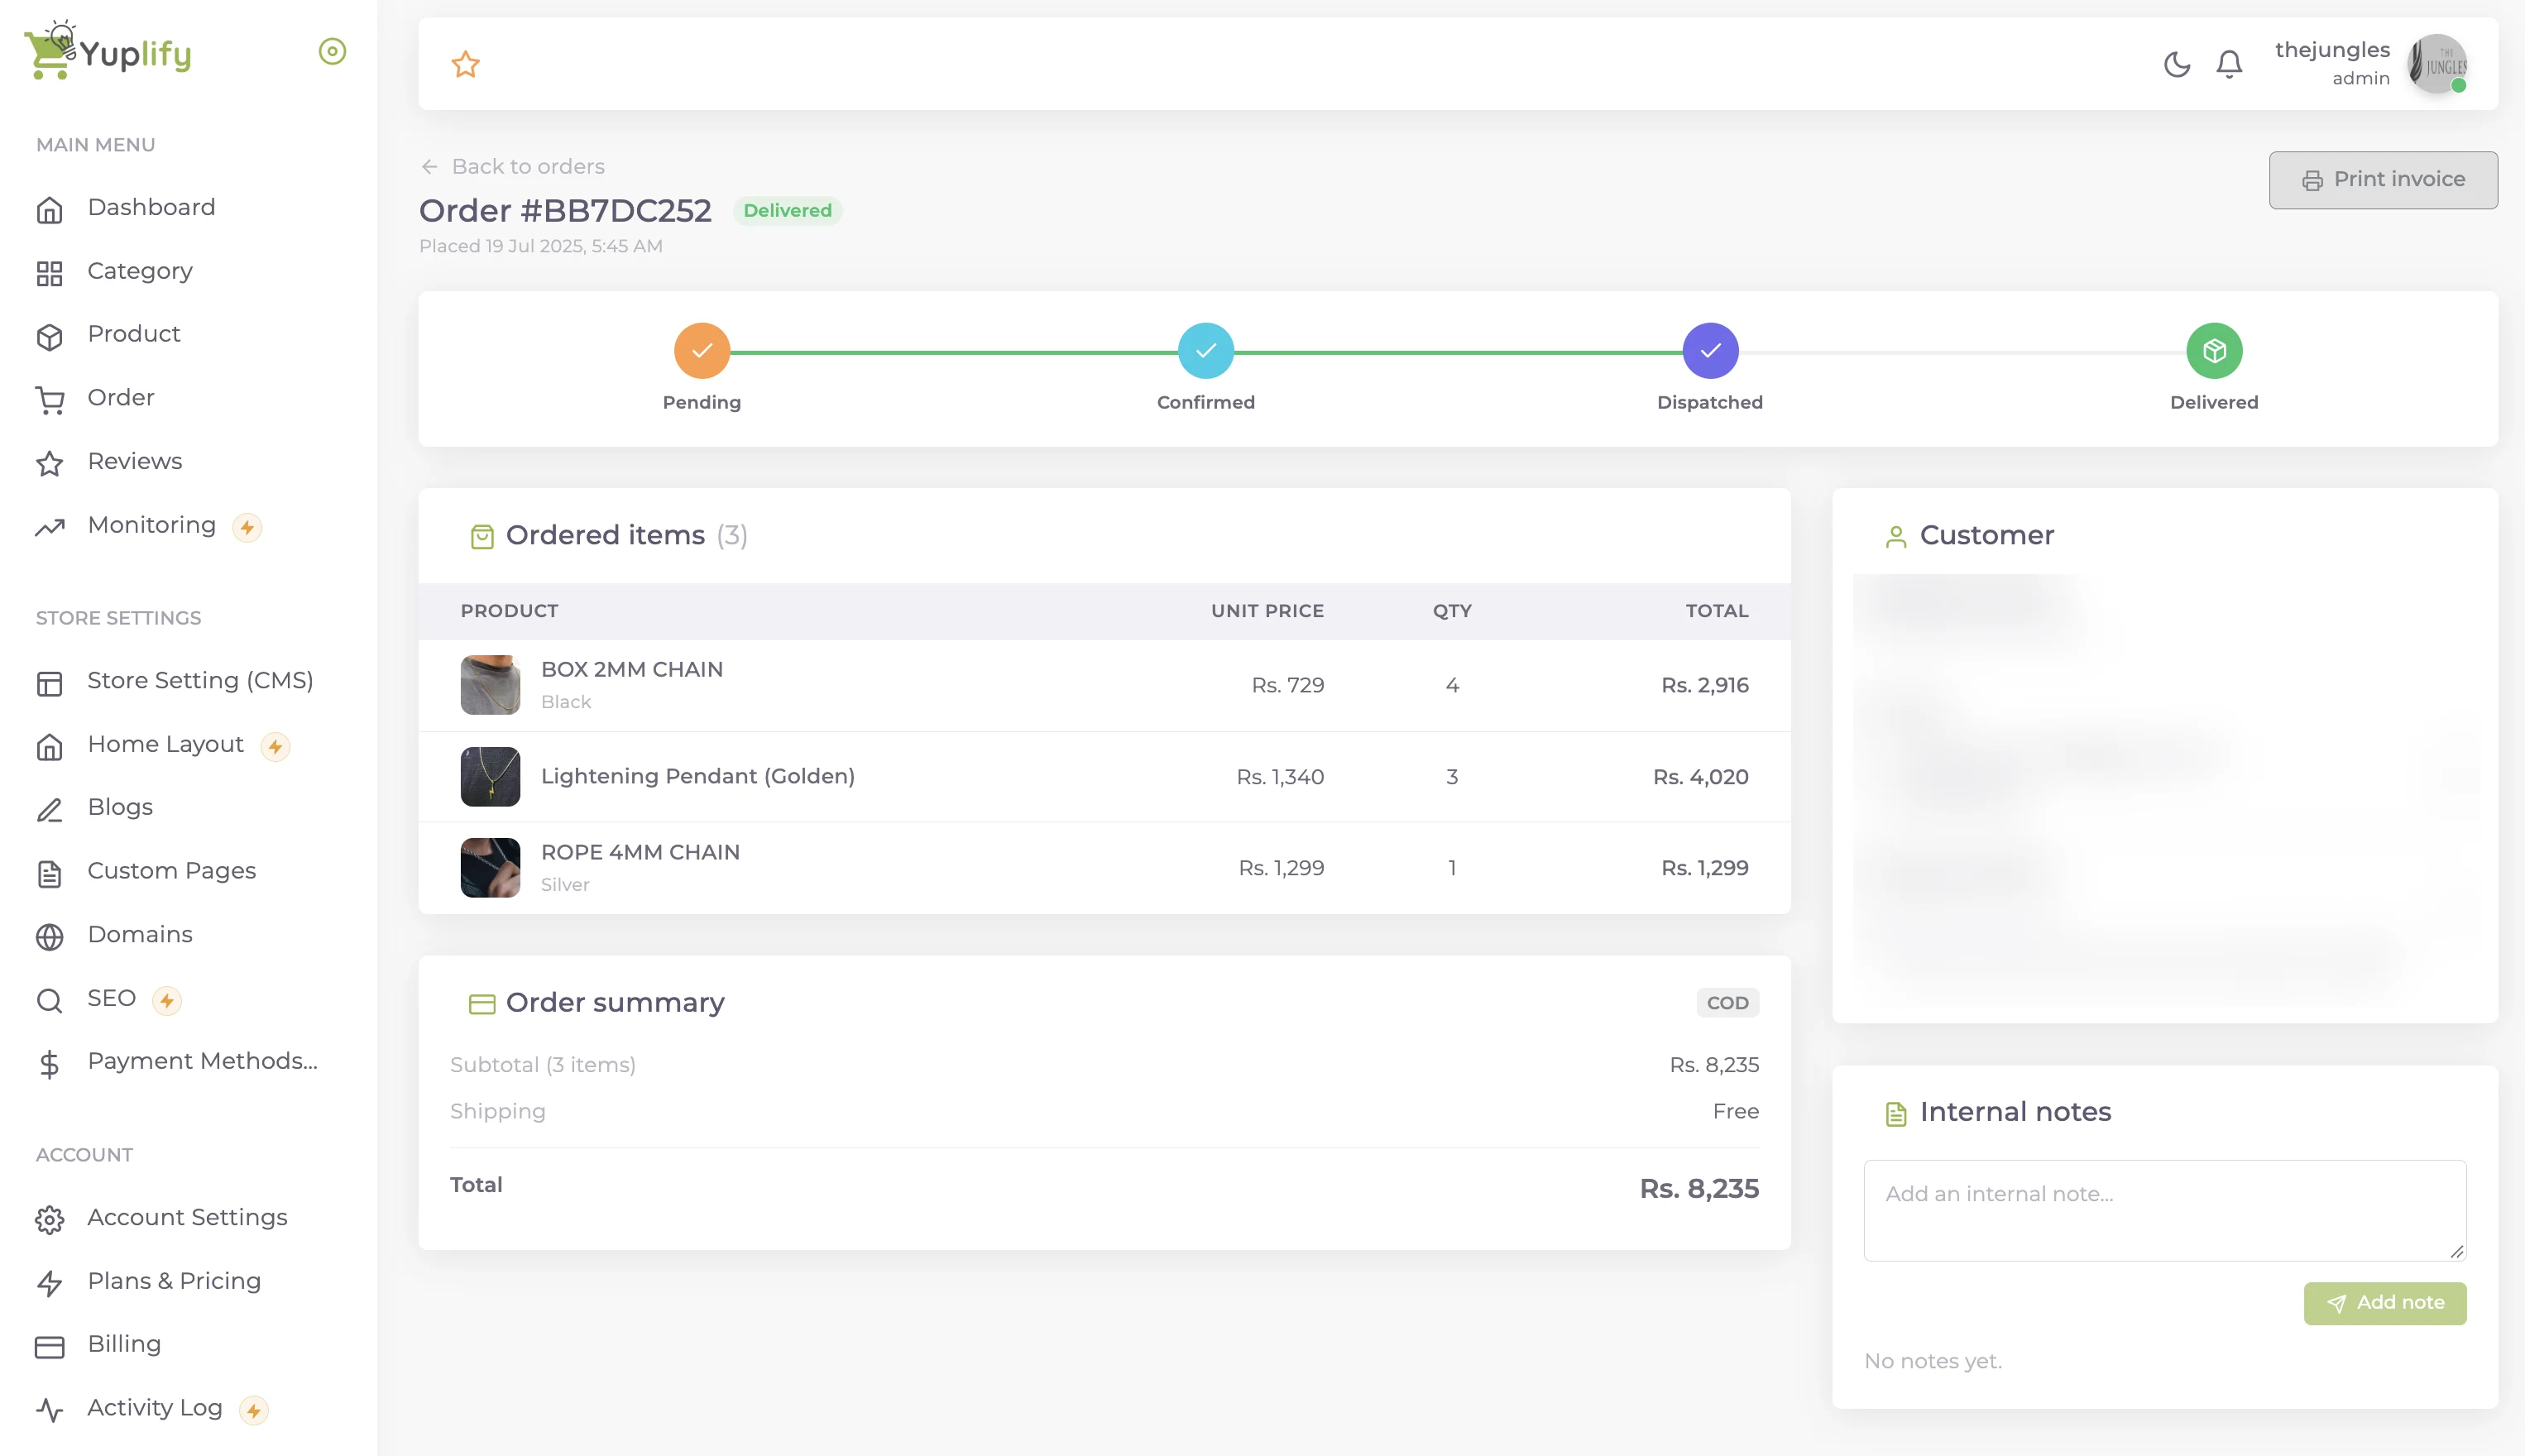Click the SEO magnifier icon

coord(50,1000)
